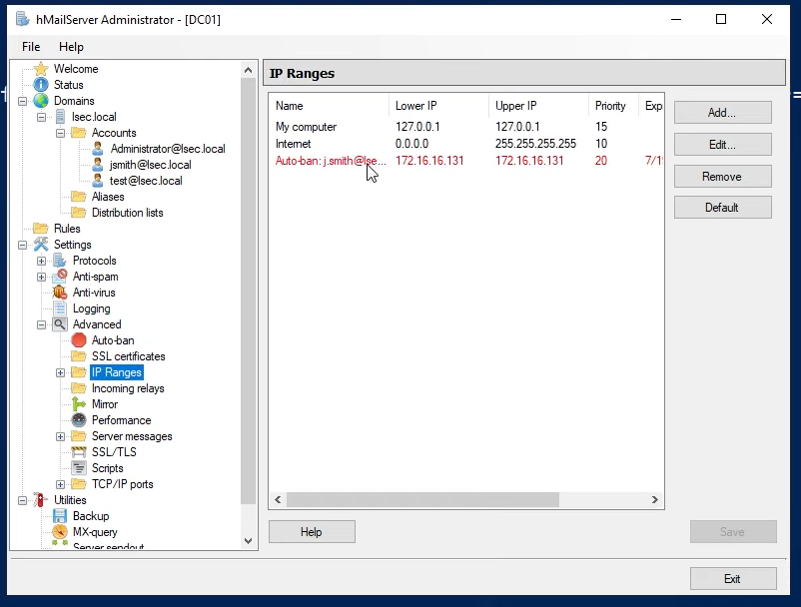Select the Internet IP range row
Screen dimensions: 801x607
[x=465, y=144]
